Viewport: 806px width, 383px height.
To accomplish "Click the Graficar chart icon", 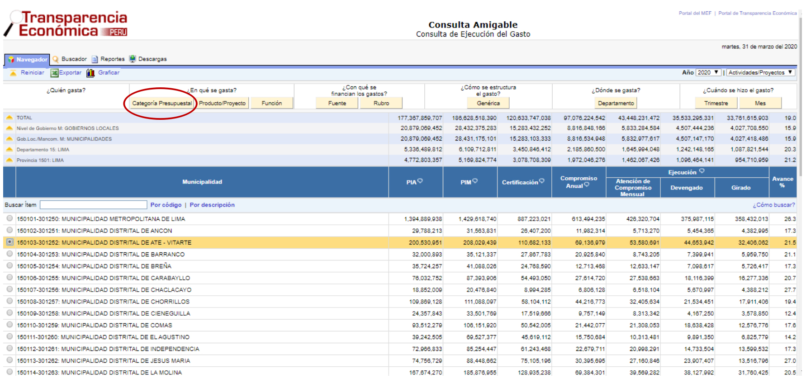I will tap(90, 73).
